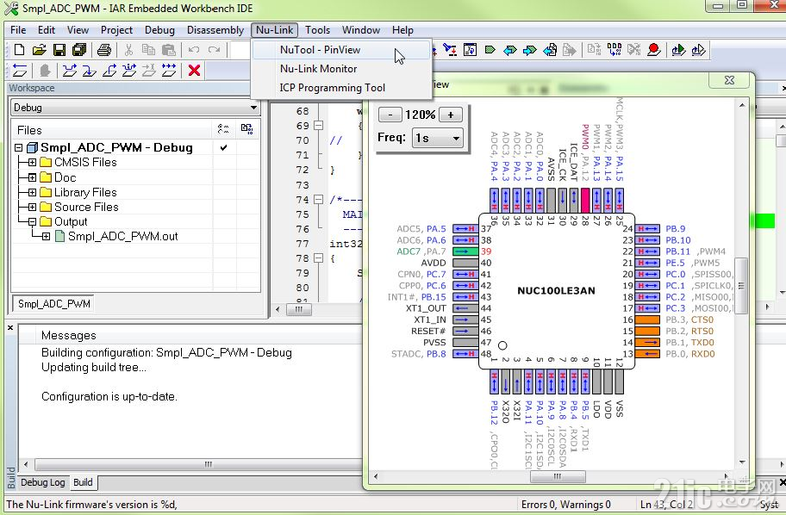Viewport: 786px width, 515px height.
Task: Collapse code fold at line 74
Action: (318, 200)
